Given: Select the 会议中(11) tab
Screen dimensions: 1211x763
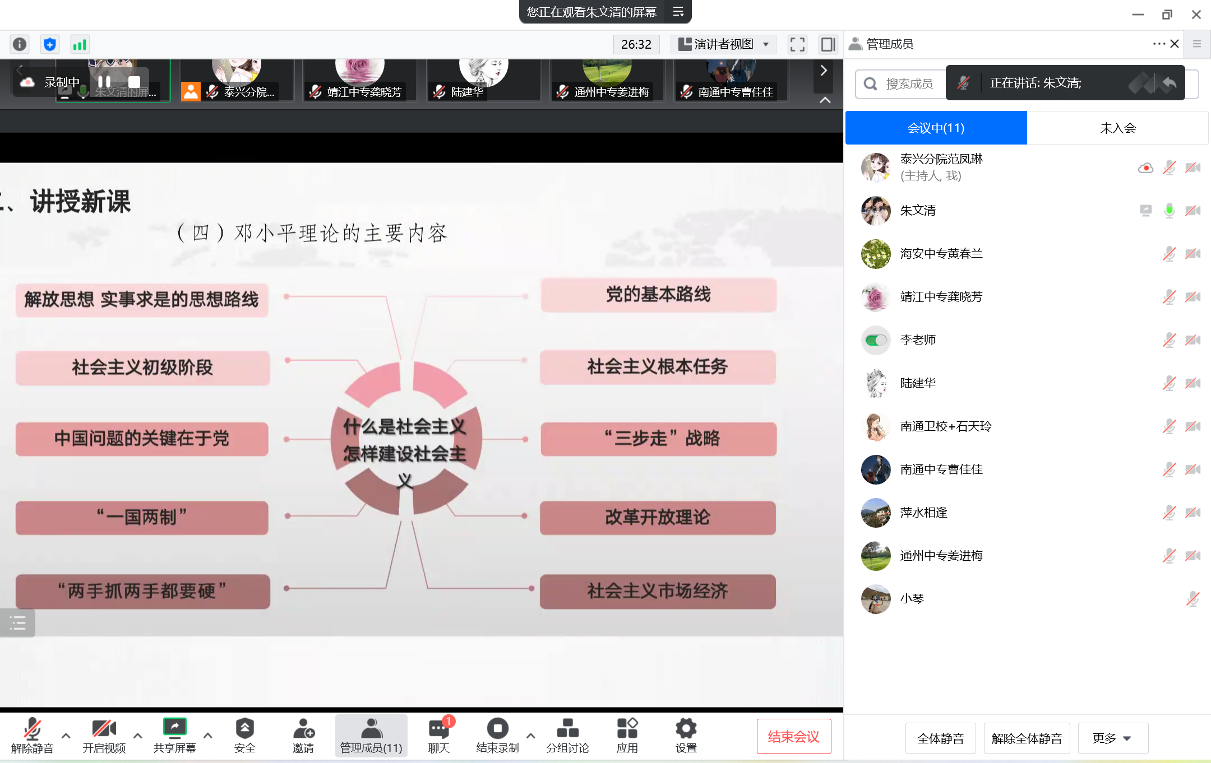Looking at the screenshot, I should coord(936,128).
